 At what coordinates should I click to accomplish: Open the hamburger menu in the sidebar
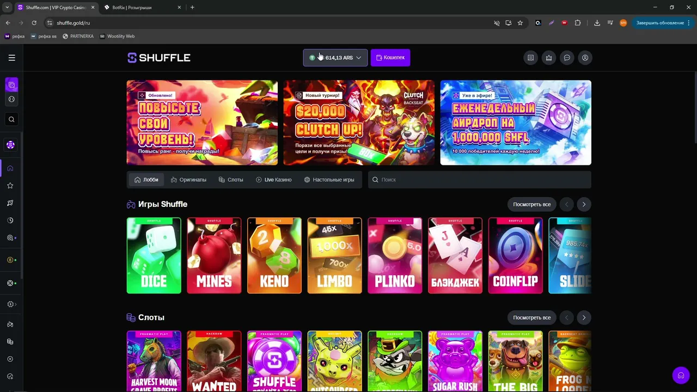point(11,58)
